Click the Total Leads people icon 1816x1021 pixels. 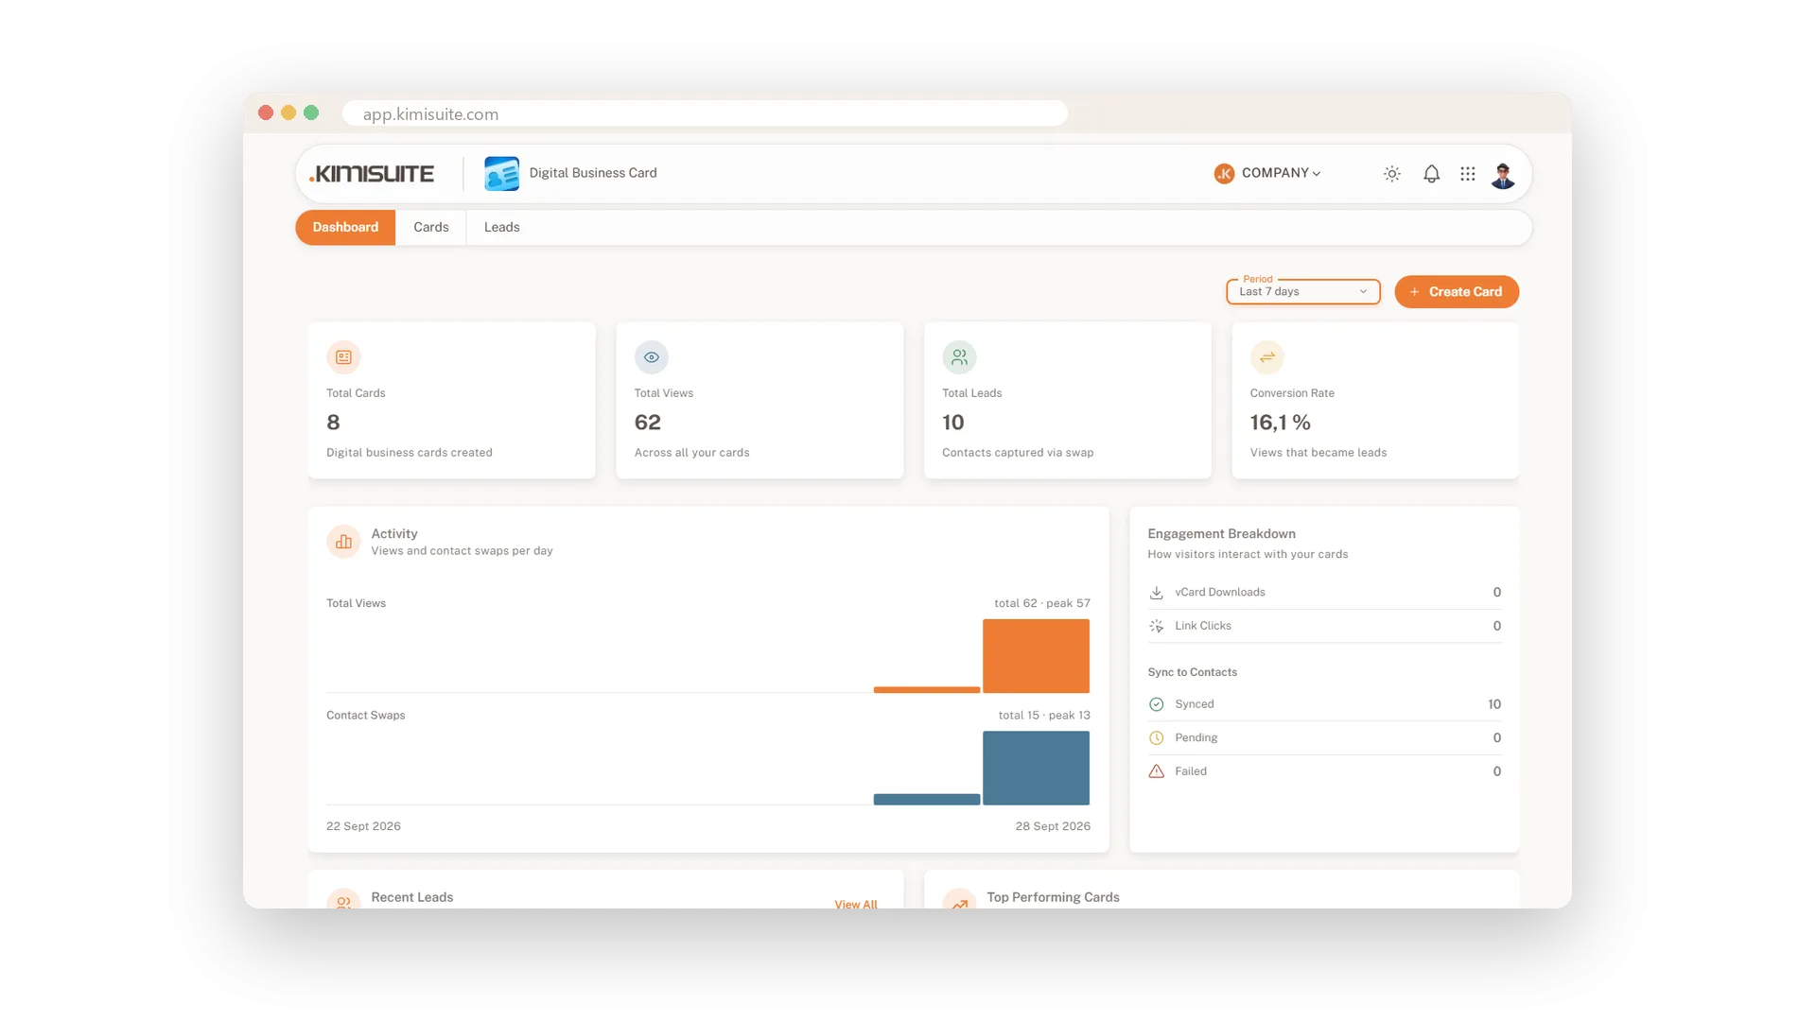click(959, 357)
